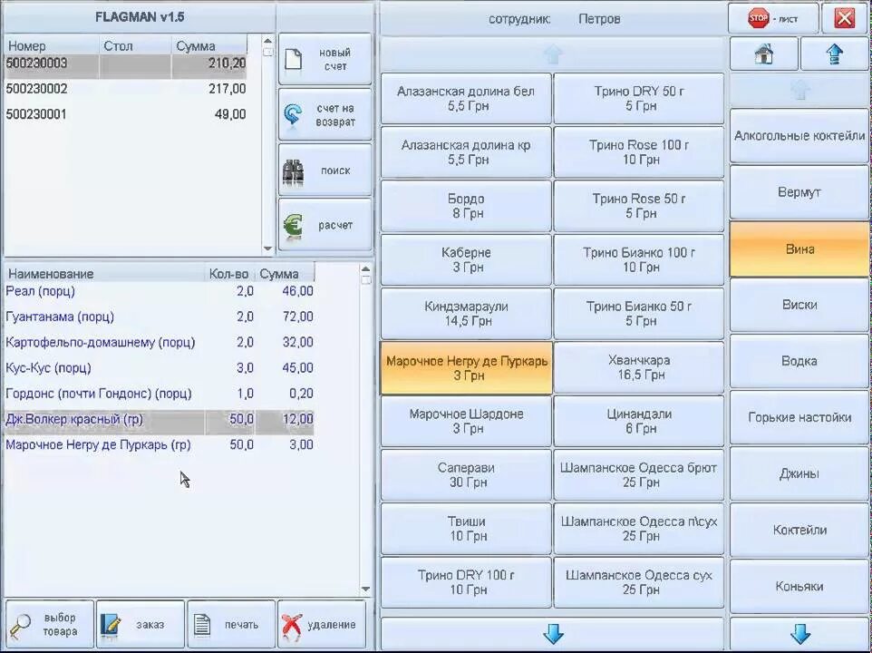The image size is (872, 653).
Task: Add Саперави 30 Грн
Action: tap(466, 475)
